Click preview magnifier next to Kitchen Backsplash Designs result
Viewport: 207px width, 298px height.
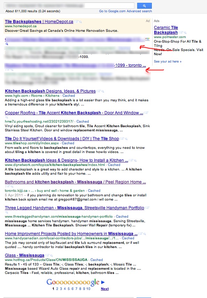pyautogui.click(x=103, y=92)
